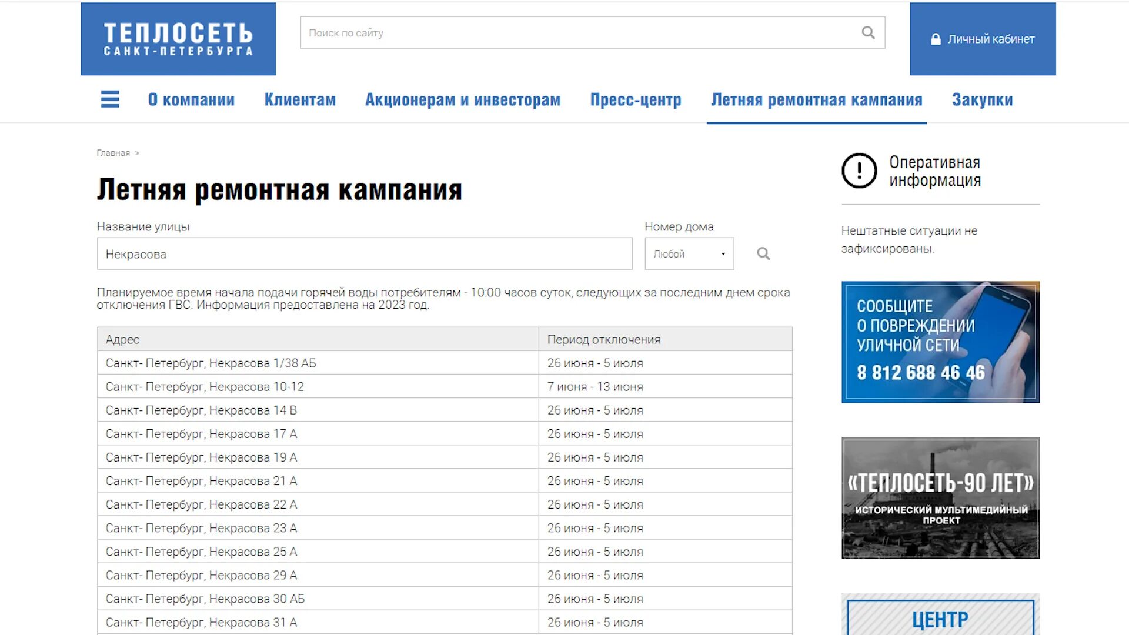Select row Некрасова 25 А
This screenshot has width=1129, height=635.
[x=445, y=552]
